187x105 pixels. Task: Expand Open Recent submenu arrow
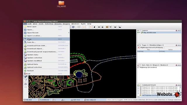(69, 33)
